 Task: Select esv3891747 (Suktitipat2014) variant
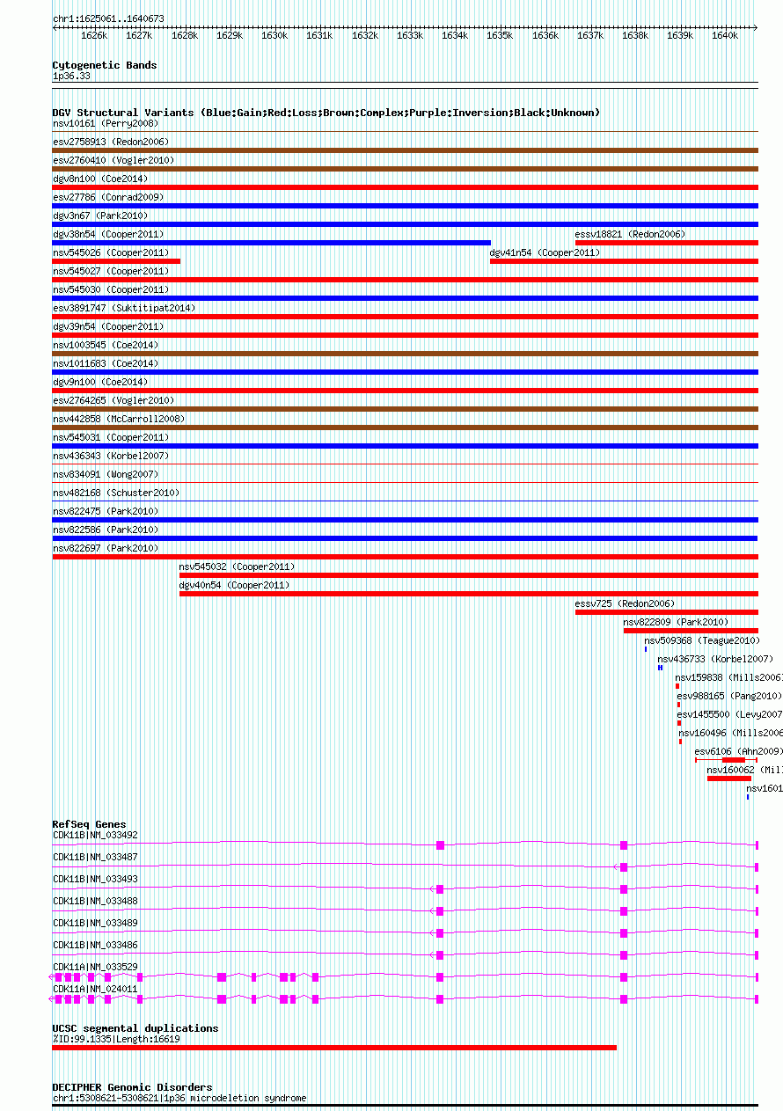[124, 308]
